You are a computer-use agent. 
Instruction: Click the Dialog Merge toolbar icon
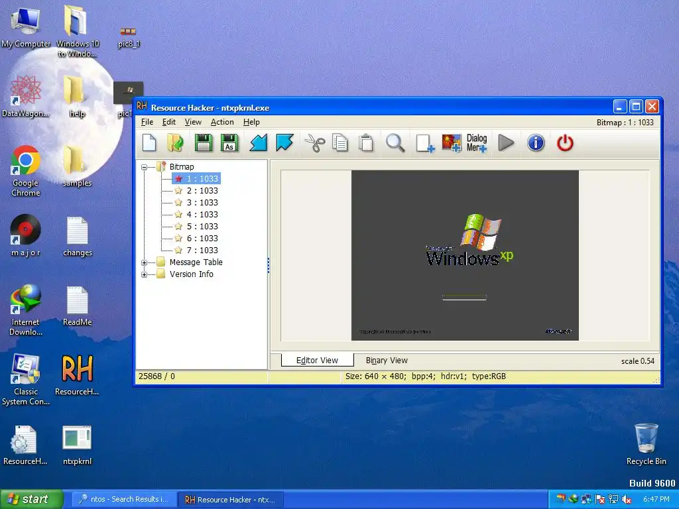[477, 143]
